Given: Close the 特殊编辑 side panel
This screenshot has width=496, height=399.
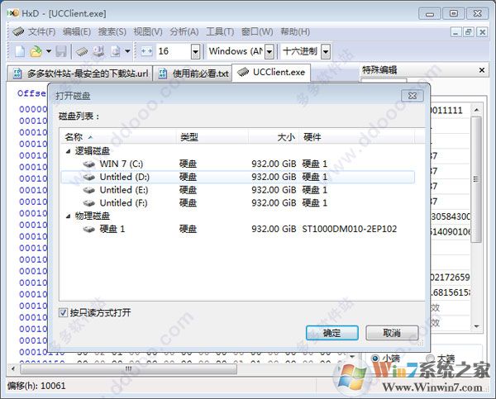Looking at the screenshot, I should tap(482, 70).
